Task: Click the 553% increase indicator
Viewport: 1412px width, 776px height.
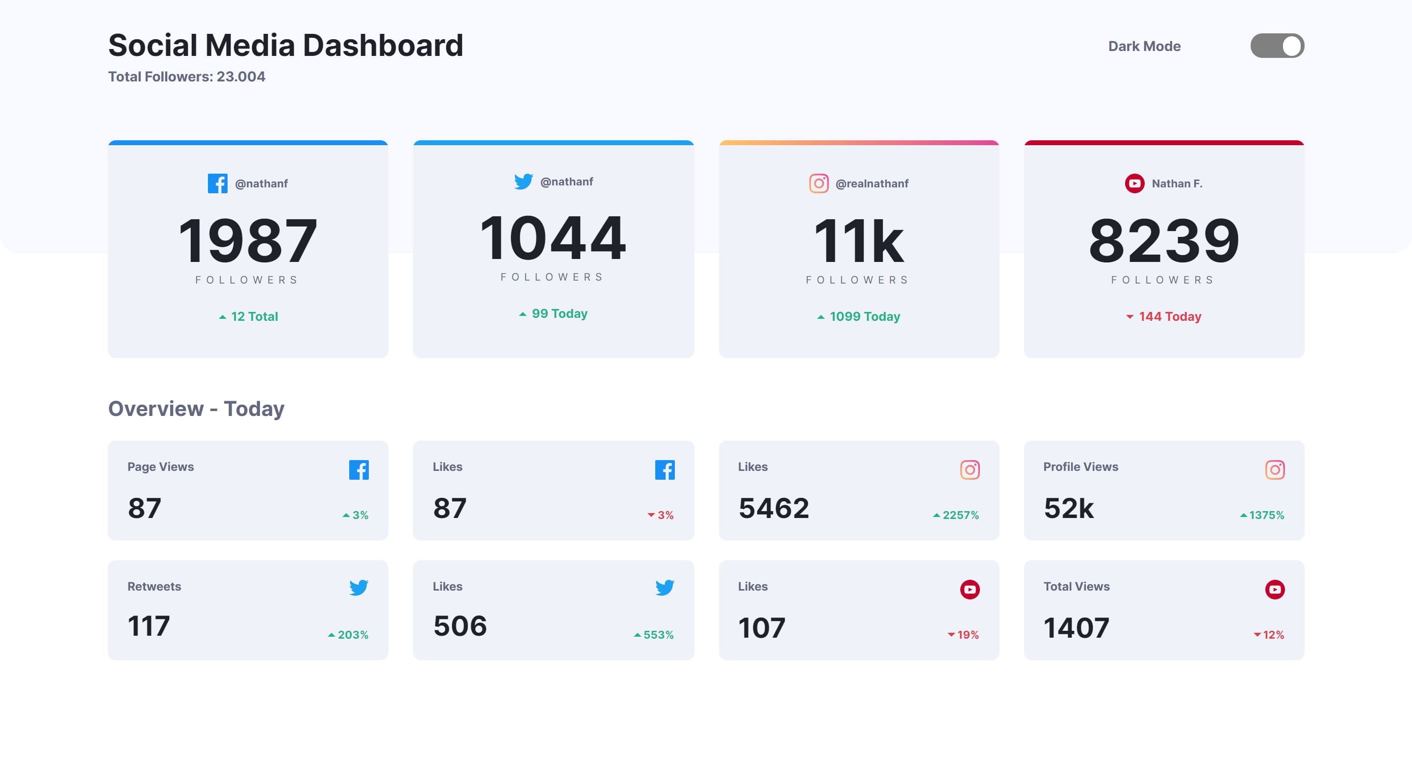Action: point(653,635)
